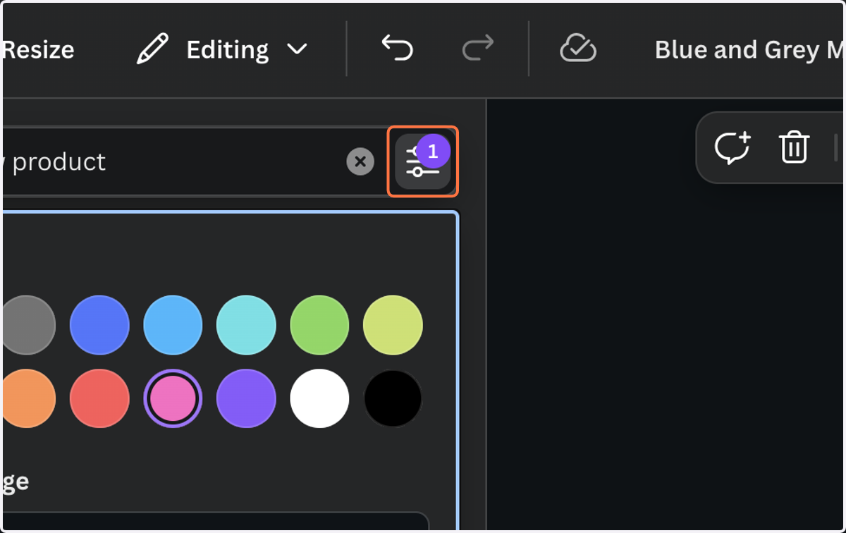Click the Resize menu item
The image size is (846, 533).
38,49
